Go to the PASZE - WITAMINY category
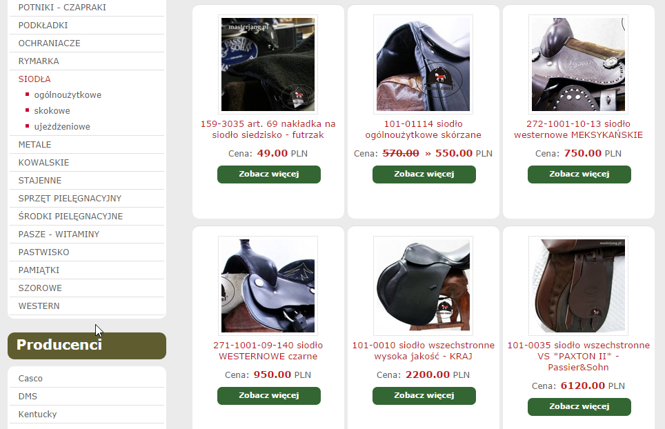The width and height of the screenshot is (665, 429). click(59, 235)
